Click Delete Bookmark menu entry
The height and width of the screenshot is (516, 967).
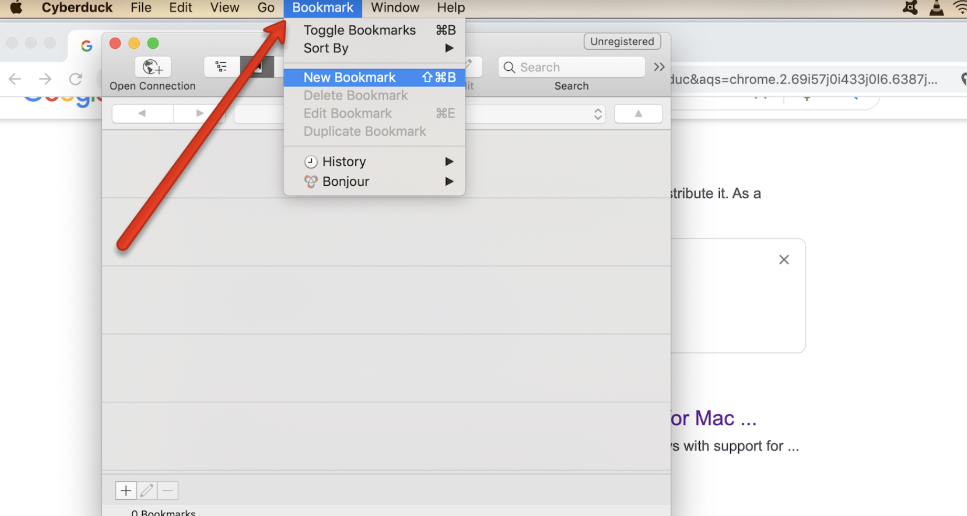tap(374, 95)
